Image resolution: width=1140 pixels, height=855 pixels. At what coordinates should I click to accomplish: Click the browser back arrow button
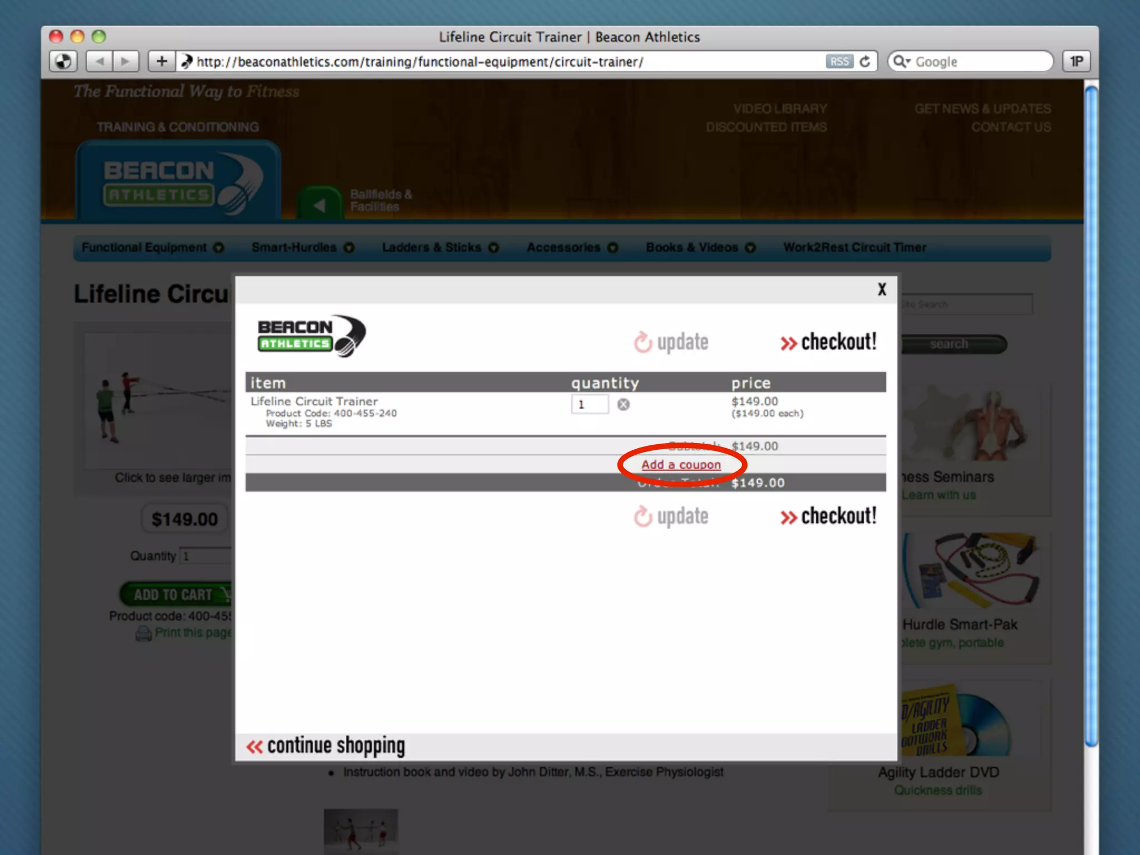tap(100, 61)
